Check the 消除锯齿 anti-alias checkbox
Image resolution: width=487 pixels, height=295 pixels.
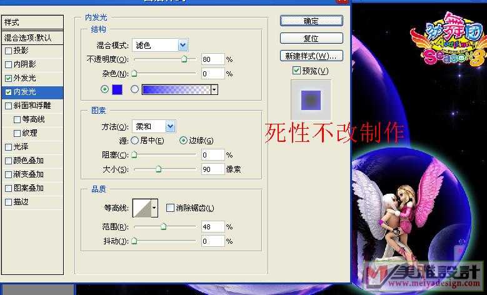[170, 207]
